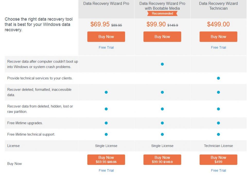Click the bottom Buy Now $69.95 button
The width and height of the screenshot is (247, 177).
click(106, 159)
